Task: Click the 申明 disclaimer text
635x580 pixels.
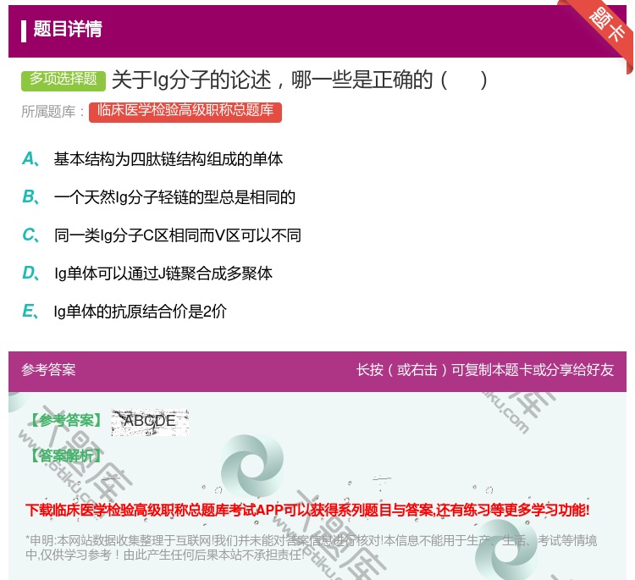Action: [311, 548]
